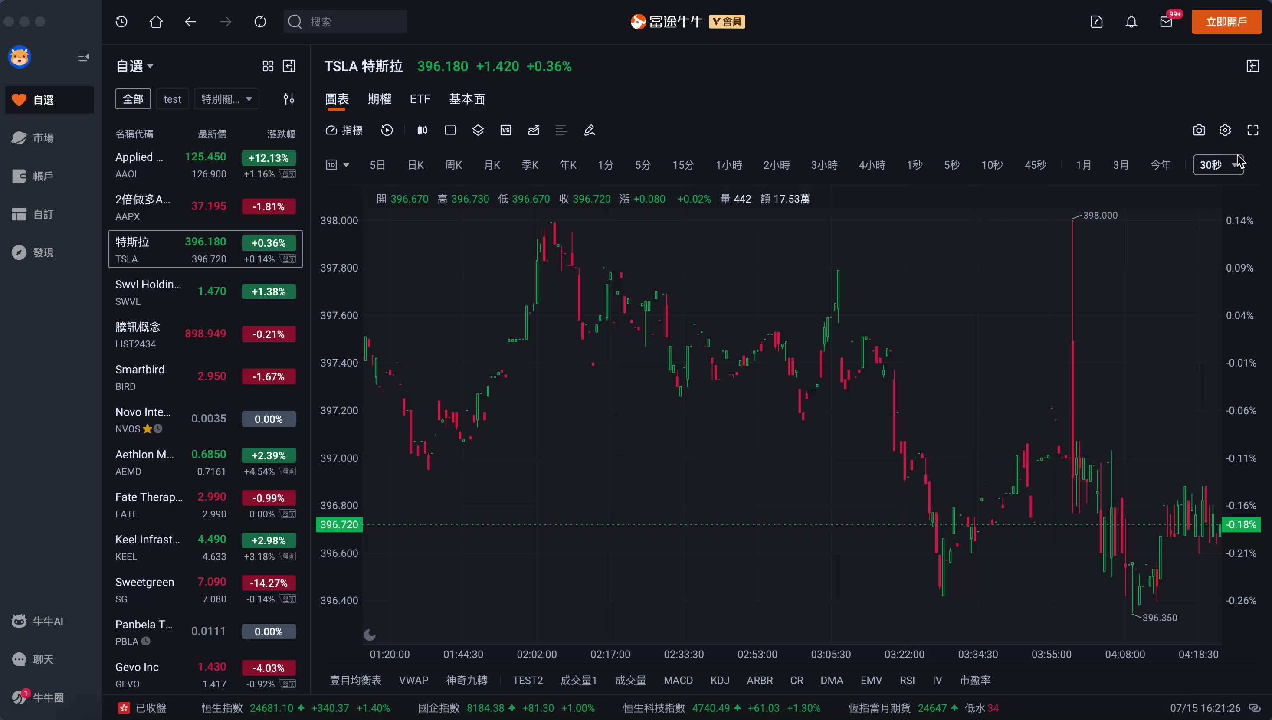This screenshot has height=720, width=1272.
Task: Click the 396.720 current price marker
Action: 339,525
